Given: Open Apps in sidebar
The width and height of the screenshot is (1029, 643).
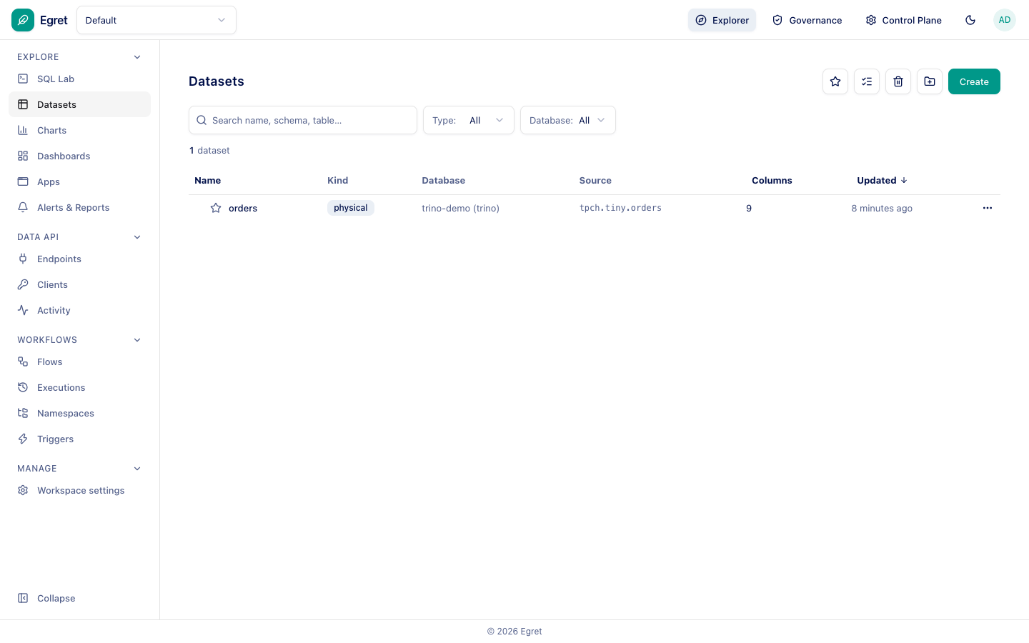Looking at the screenshot, I should coord(80,181).
